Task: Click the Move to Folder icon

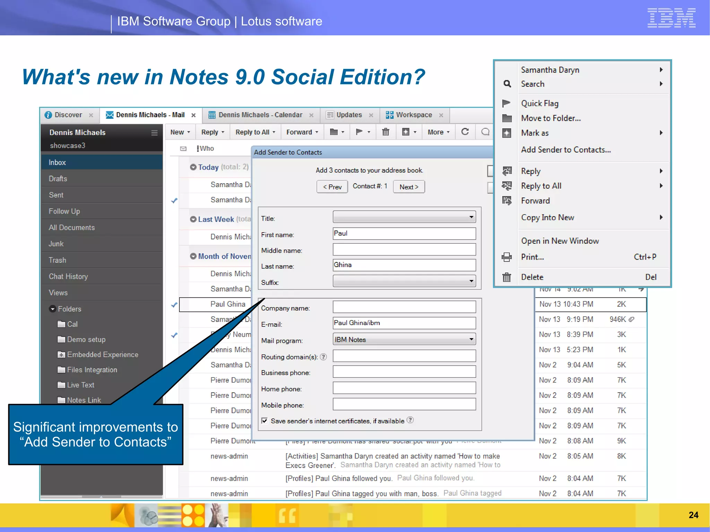Action: pyautogui.click(x=507, y=118)
